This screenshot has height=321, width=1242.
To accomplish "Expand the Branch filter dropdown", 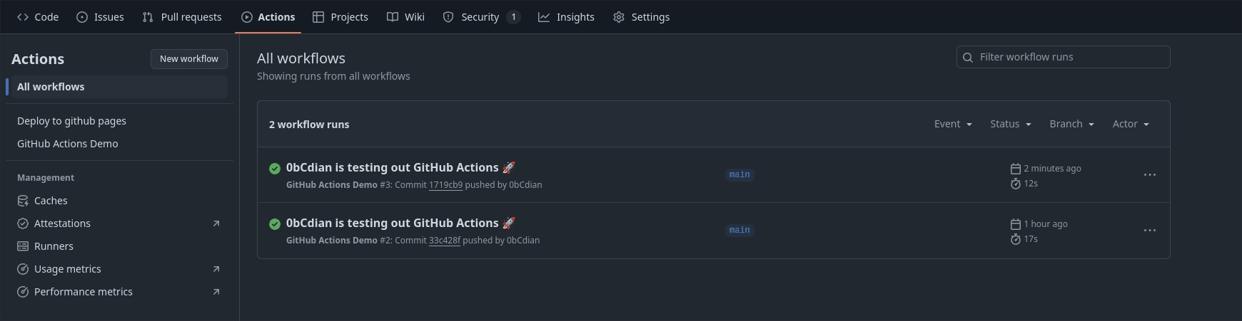I will (x=1071, y=124).
